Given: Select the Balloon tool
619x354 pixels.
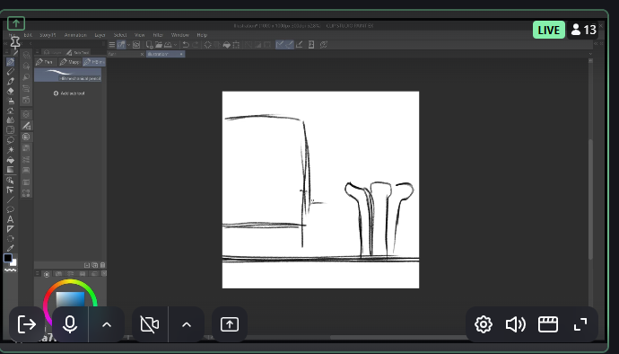Looking at the screenshot, I should (11, 209).
